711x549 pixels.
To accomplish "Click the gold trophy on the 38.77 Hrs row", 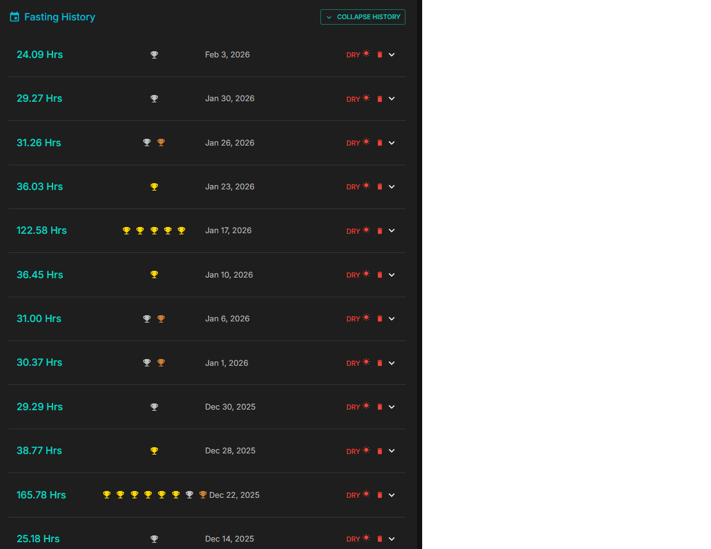I will [x=154, y=451].
